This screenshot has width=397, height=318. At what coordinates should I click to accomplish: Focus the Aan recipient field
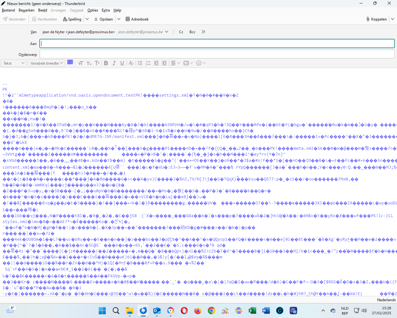click(x=217, y=43)
